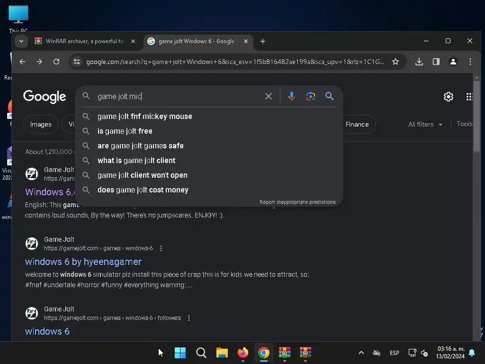Open the 'Windows 6.' first result title
The height and width of the screenshot is (364, 485).
click(x=50, y=192)
